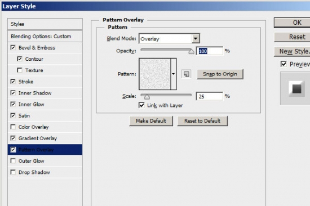Open Blending Options: Custom
The image size is (310, 206).
(x=45, y=37)
